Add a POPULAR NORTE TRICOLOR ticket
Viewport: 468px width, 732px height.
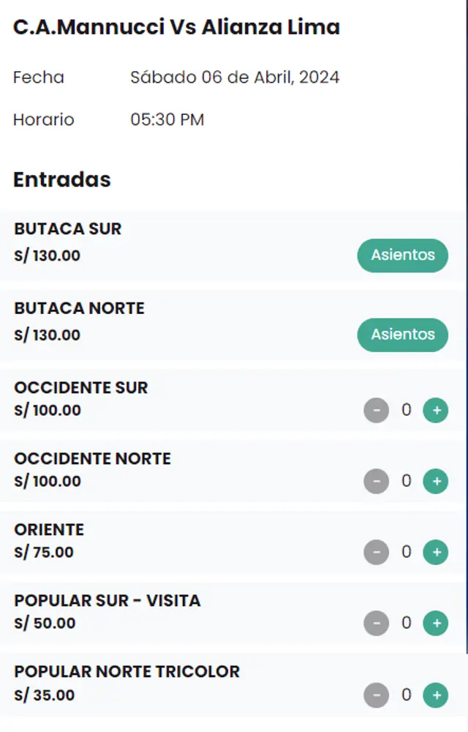click(435, 695)
